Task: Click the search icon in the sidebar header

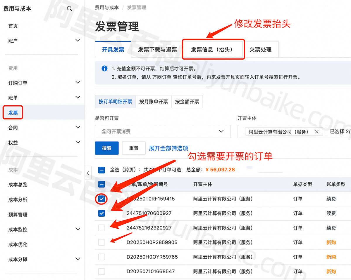Action: pyautogui.click(x=69, y=8)
